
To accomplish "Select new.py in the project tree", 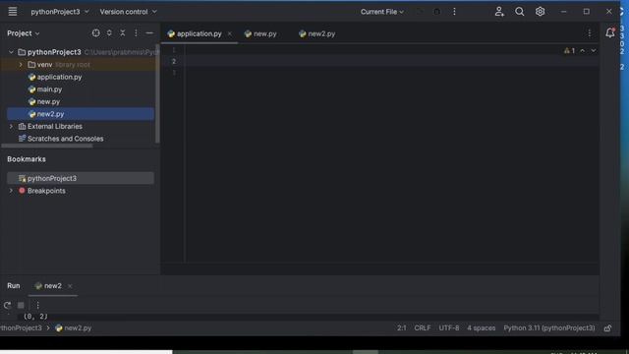I will pos(48,101).
